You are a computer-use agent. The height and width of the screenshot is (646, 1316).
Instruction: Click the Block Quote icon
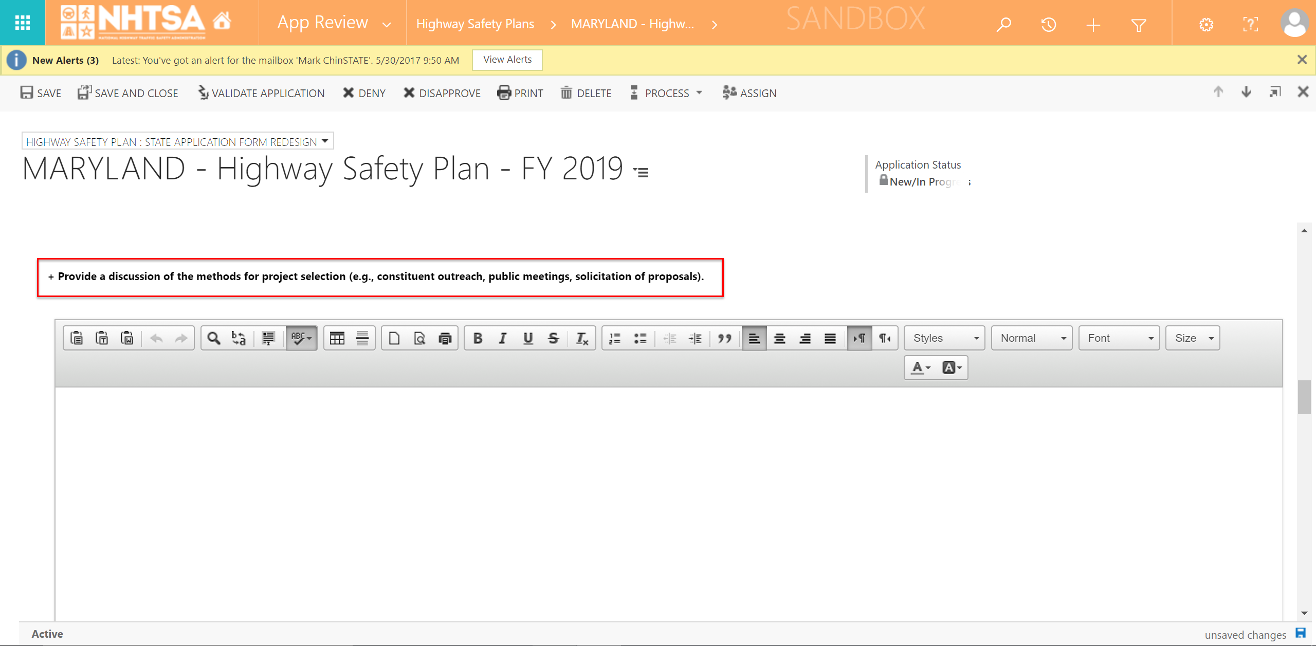click(x=724, y=338)
